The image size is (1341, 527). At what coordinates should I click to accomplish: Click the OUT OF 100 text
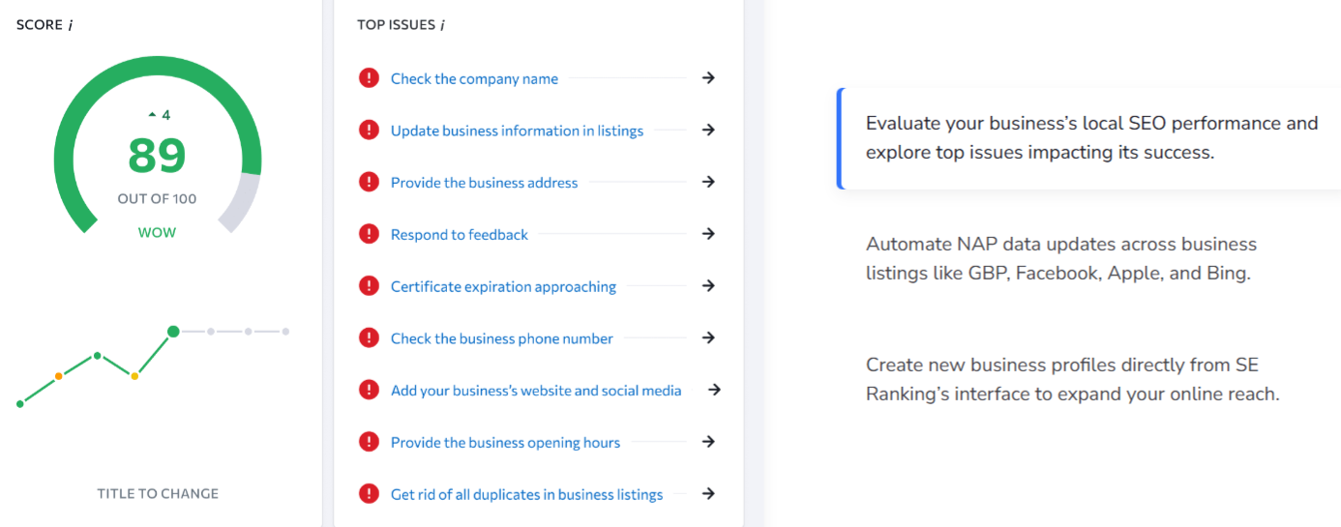(x=157, y=199)
